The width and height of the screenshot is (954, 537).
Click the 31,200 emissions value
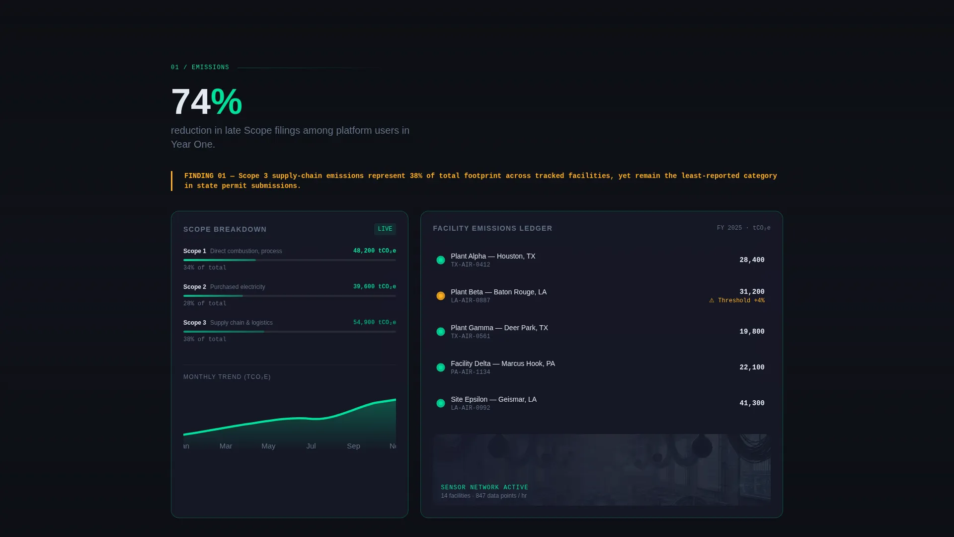click(752, 292)
